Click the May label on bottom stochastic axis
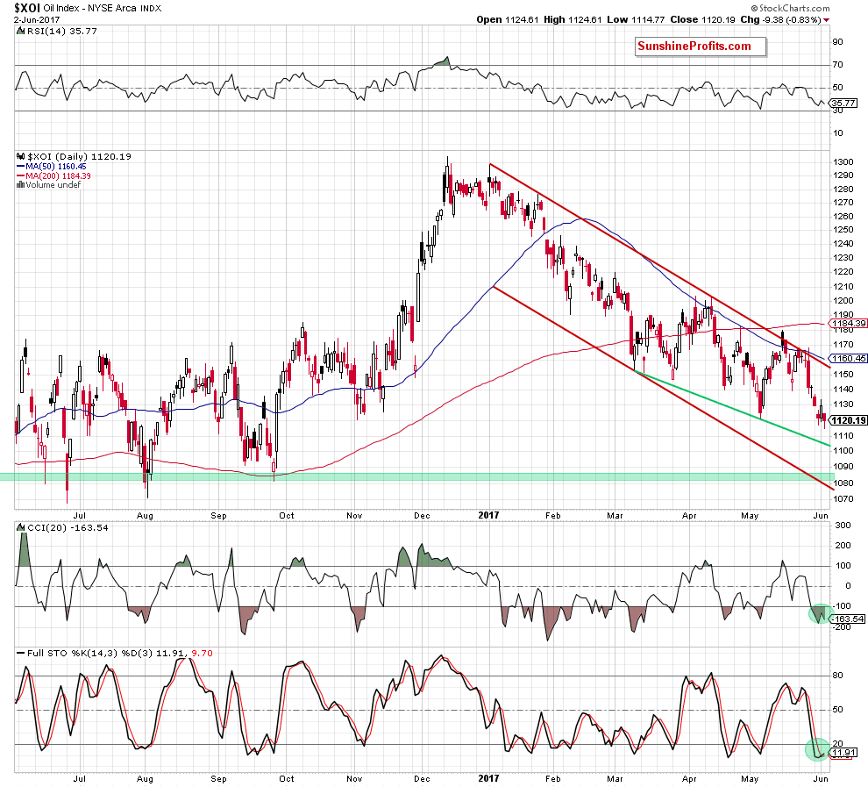Image resolution: width=868 pixels, height=787 pixels. coord(750,779)
